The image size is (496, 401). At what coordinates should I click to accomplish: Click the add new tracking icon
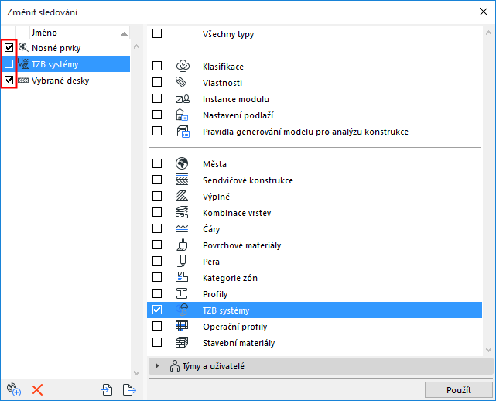tap(14, 389)
